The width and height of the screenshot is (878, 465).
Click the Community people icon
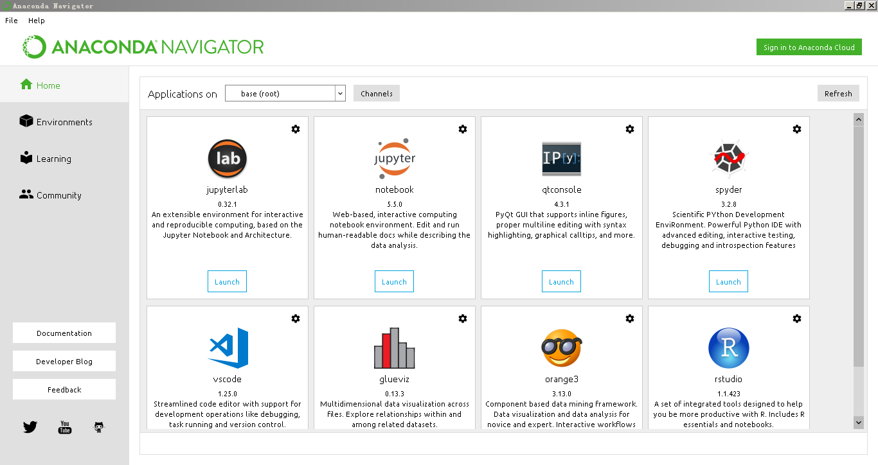point(26,194)
